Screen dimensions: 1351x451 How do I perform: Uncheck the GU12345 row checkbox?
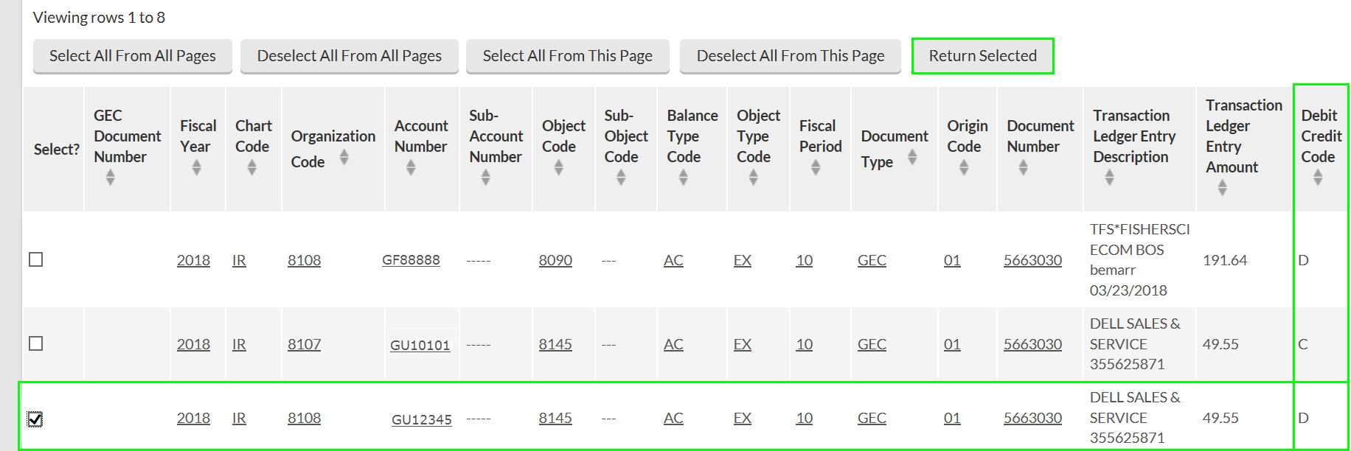[35, 419]
